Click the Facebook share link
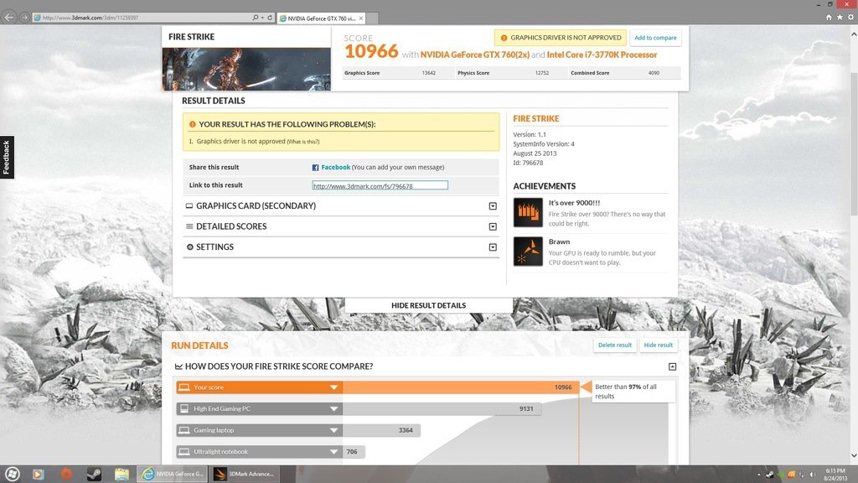The height and width of the screenshot is (483, 858). 335,168
